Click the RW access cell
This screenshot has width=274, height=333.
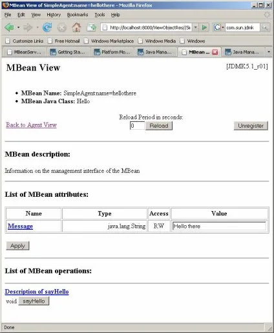[159, 226]
